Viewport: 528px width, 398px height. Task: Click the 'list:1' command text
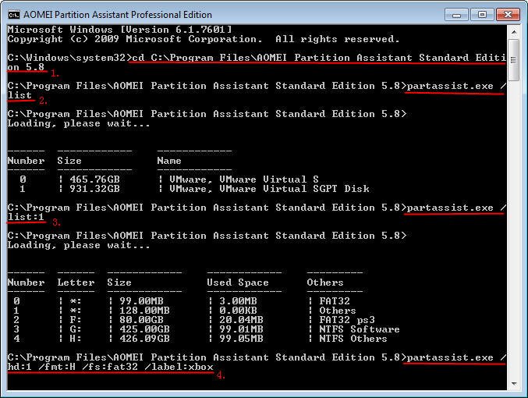point(26,217)
